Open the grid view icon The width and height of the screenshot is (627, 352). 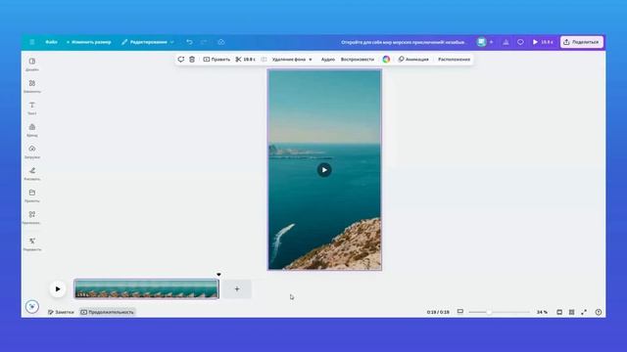572,312
